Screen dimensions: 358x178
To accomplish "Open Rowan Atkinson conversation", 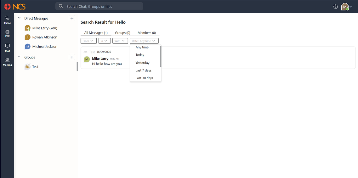I will coord(45,37).
